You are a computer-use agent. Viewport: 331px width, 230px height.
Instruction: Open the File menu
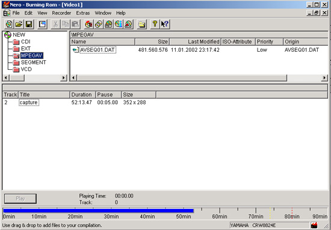point(16,13)
